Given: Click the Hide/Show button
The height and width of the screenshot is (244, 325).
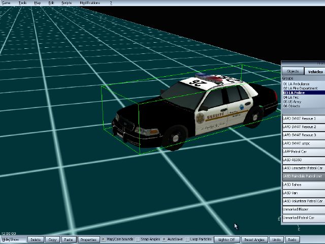Looking at the screenshot, I should coord(13,239).
